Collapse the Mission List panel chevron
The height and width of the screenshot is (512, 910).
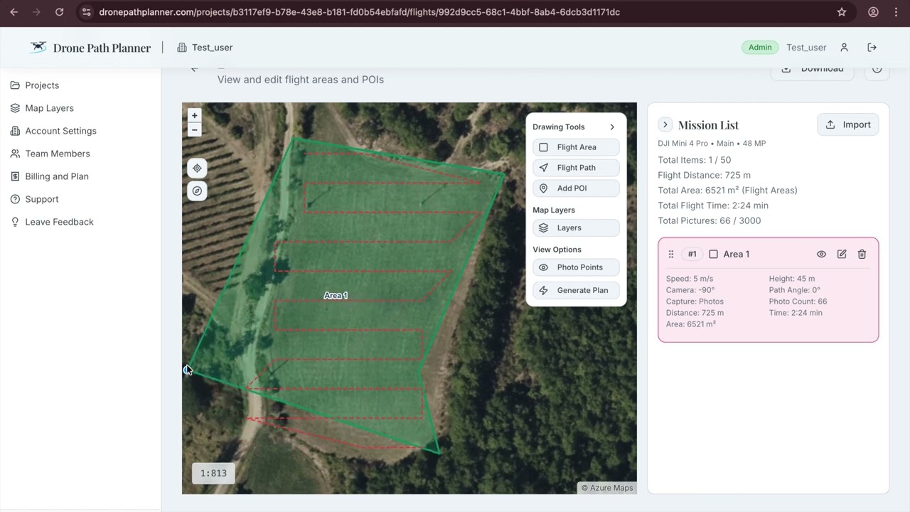[x=665, y=124]
